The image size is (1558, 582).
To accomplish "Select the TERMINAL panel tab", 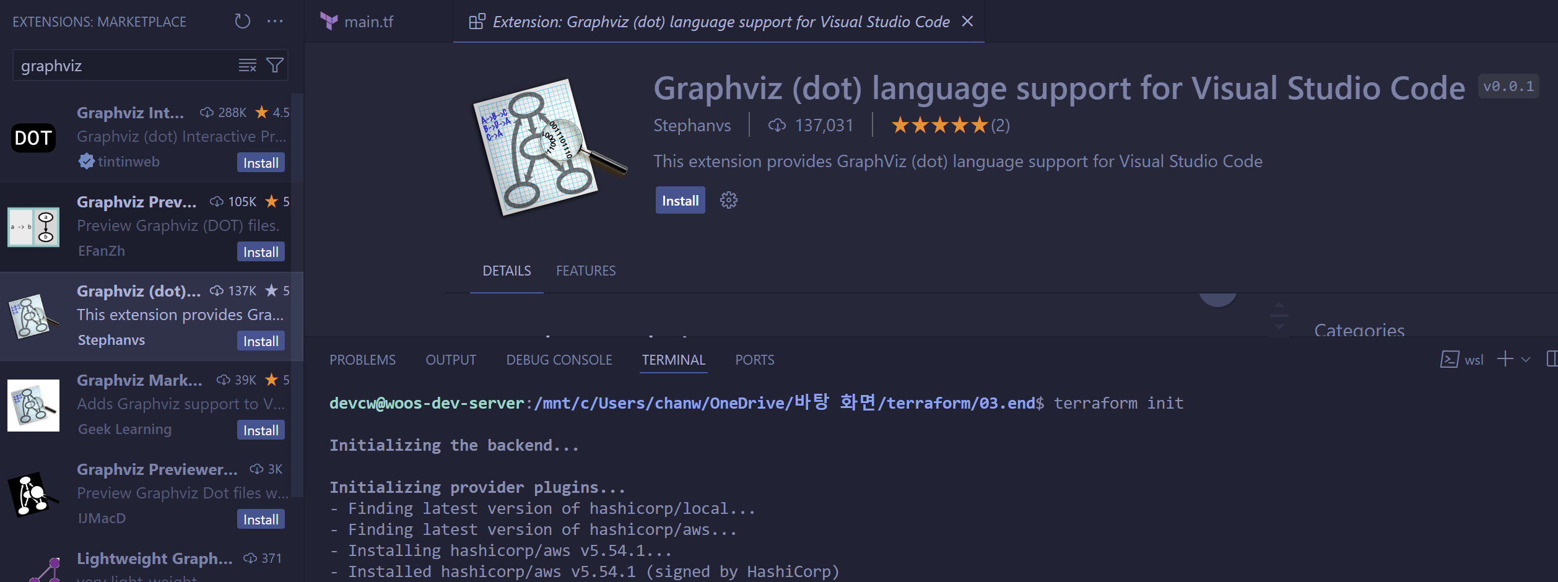I will [674, 360].
